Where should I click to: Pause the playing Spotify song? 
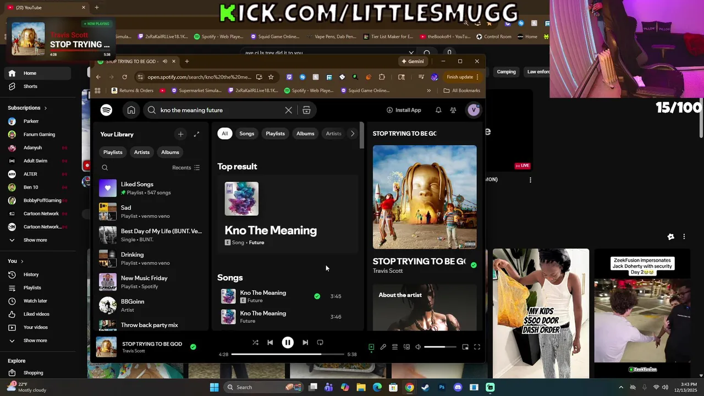tap(288, 342)
